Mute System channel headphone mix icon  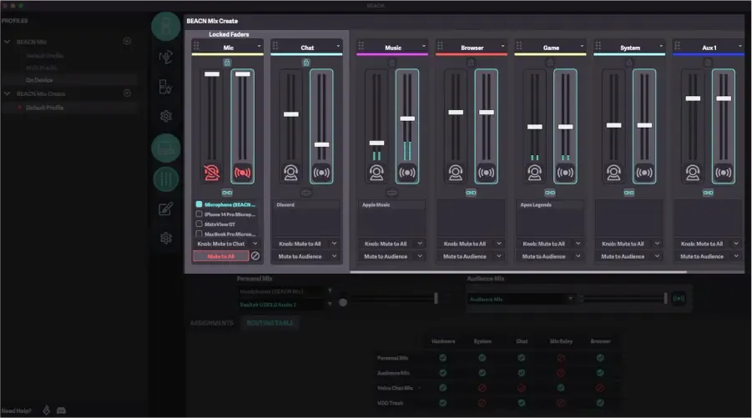click(613, 173)
